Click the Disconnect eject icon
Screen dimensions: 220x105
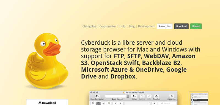pos(172,96)
